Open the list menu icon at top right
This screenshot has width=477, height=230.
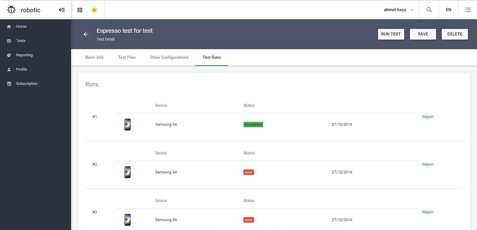[468, 10]
